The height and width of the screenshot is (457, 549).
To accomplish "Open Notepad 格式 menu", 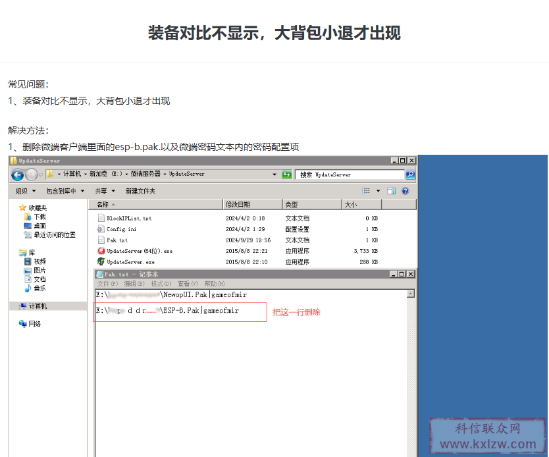I will [x=161, y=284].
